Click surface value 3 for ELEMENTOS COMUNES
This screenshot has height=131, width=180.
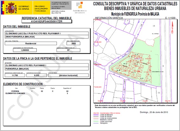click(x=67, y=93)
